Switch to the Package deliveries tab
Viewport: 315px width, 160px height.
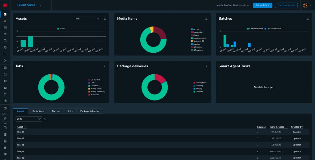point(90,111)
